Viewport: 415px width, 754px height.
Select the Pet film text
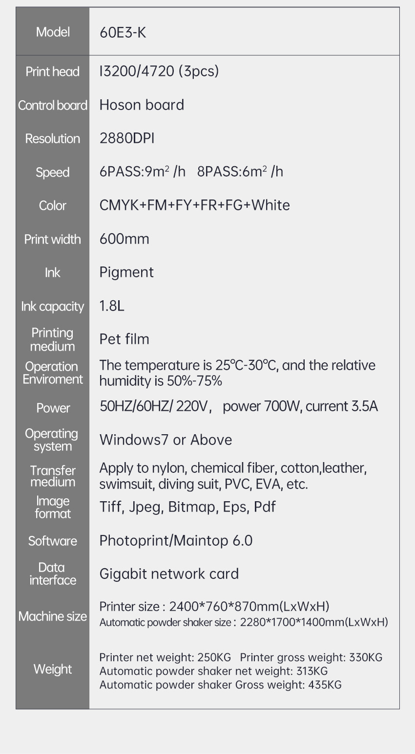(124, 339)
